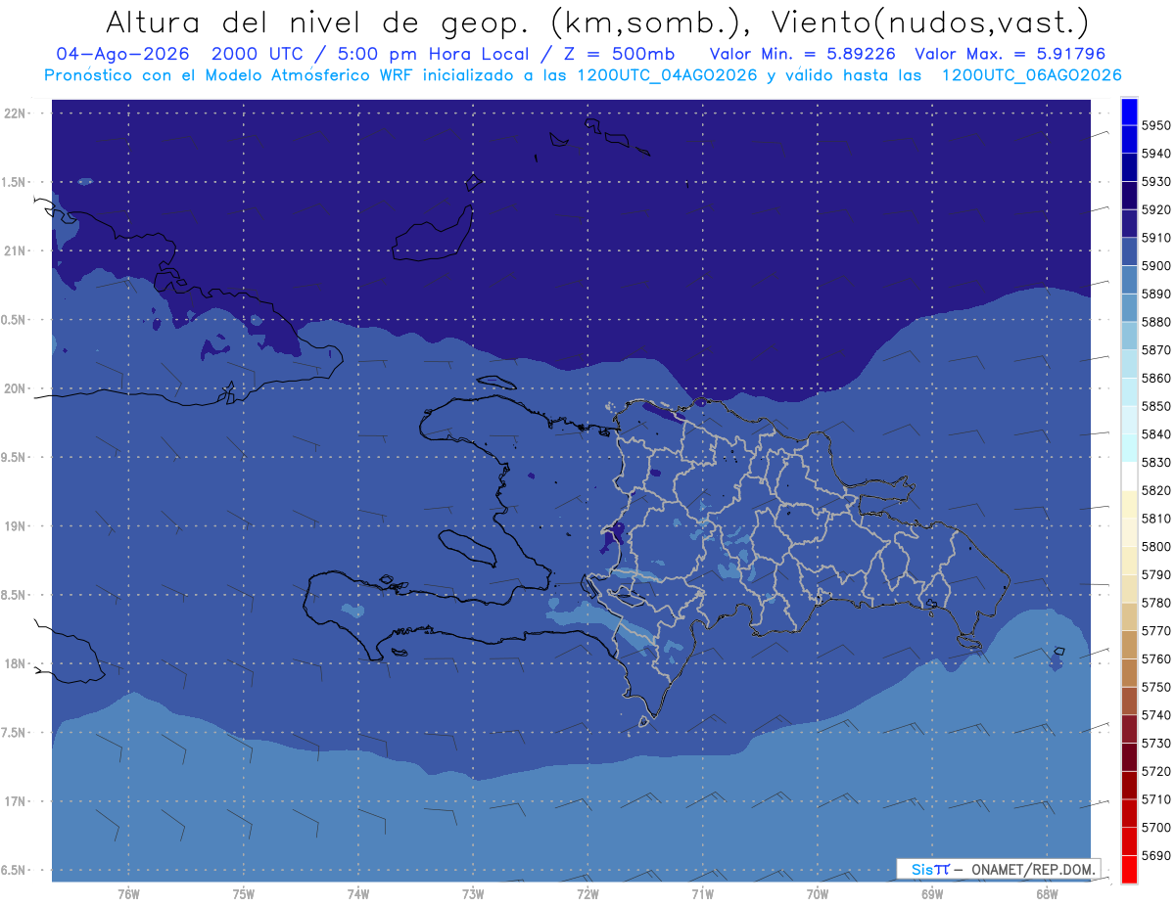Pick the color bar segment between 5910 and 5920
Viewport: 1175px width, 907px height.
(x=1129, y=224)
